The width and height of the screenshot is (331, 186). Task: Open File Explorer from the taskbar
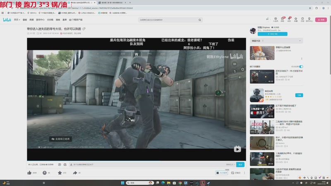(169, 183)
